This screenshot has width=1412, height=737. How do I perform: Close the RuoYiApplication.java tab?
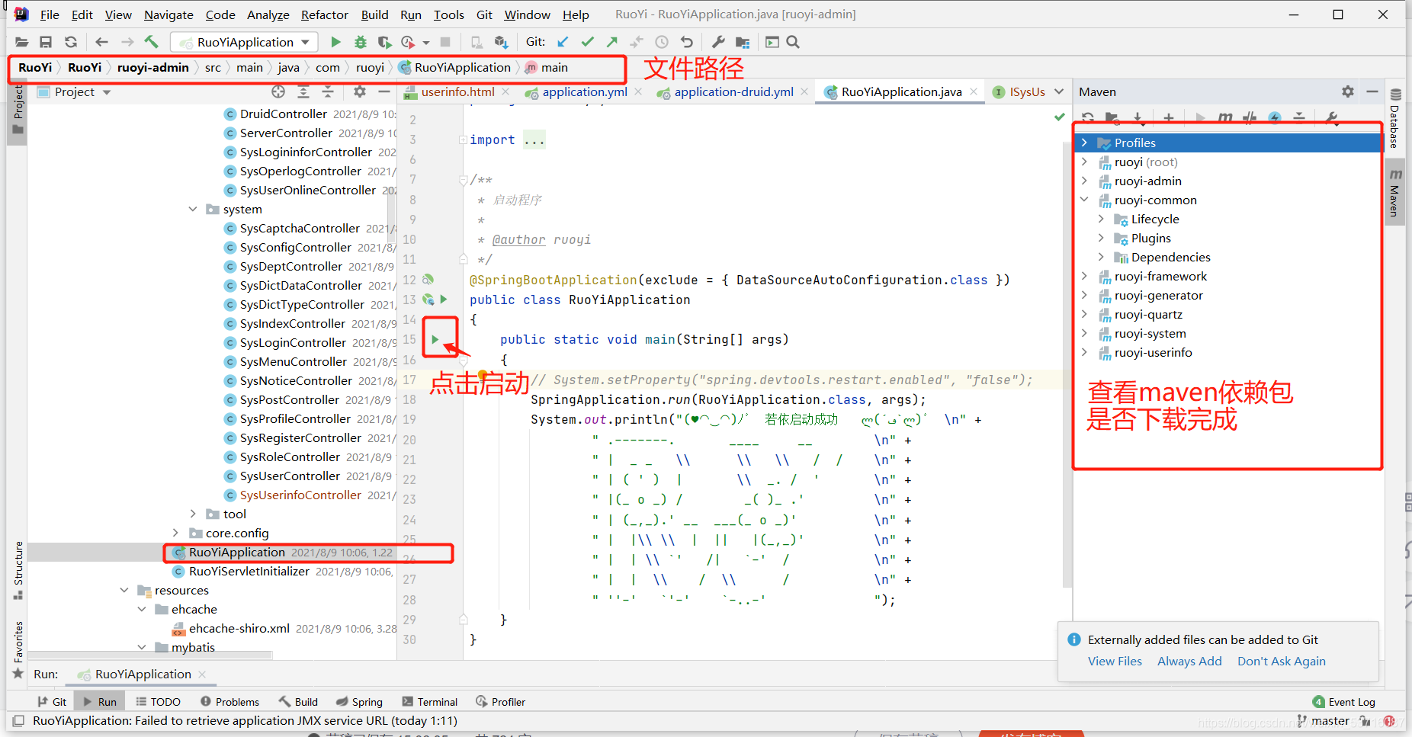tap(973, 91)
